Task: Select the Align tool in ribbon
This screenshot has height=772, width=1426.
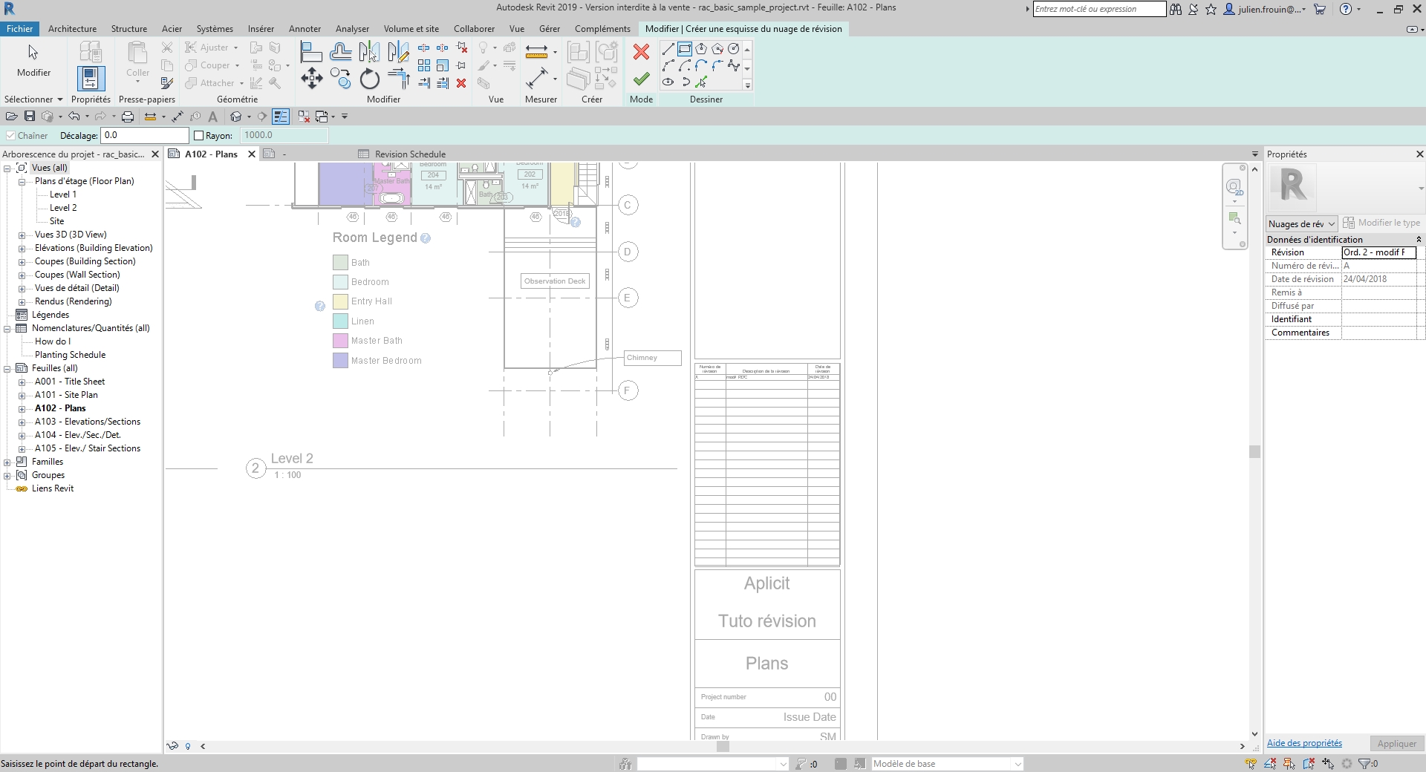Action: 311,52
